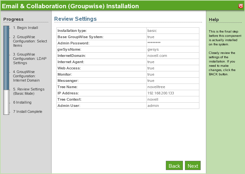Click the IP value 192.168.200.133

click(161, 93)
